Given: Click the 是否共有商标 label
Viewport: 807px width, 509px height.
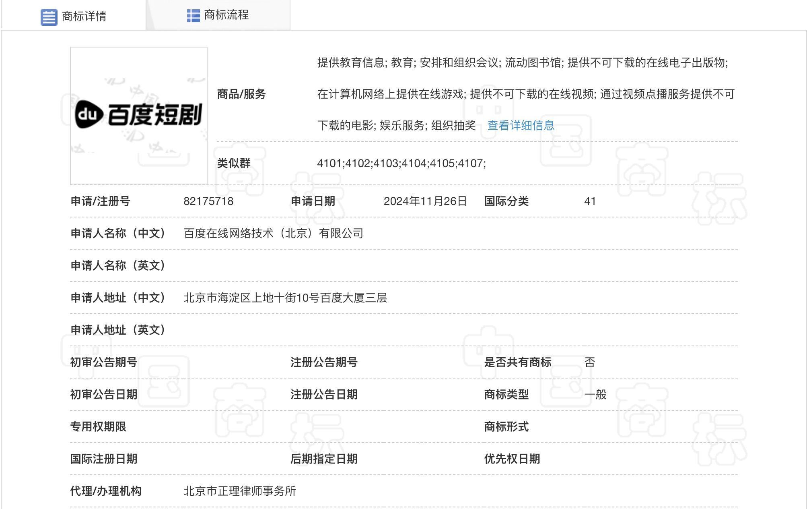Looking at the screenshot, I should (518, 362).
